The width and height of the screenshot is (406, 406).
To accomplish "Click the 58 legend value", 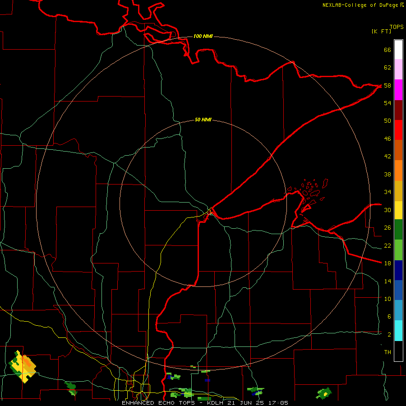I will coord(388,85).
